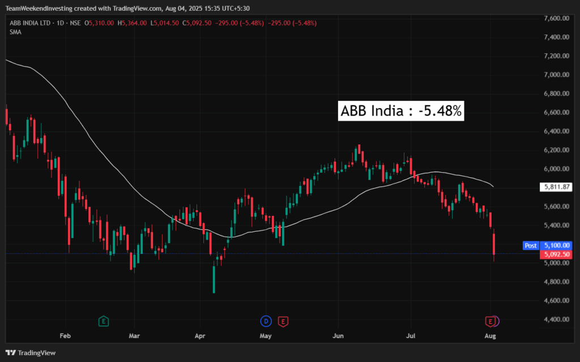Click the 4,800.00 price scale label
580x362 pixels.
556,282
